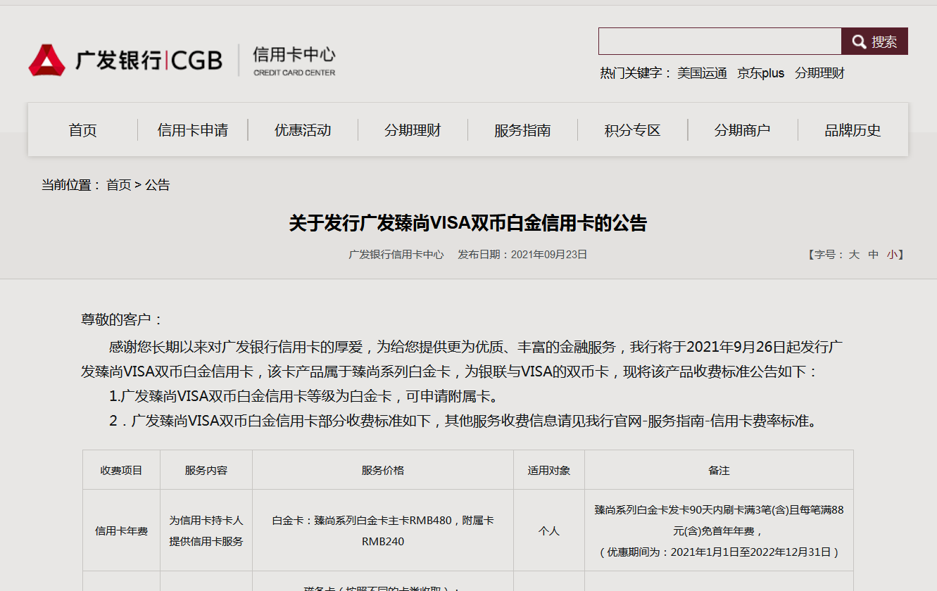Click the magnifier search button
Screen dimensions: 937x591
(874, 42)
